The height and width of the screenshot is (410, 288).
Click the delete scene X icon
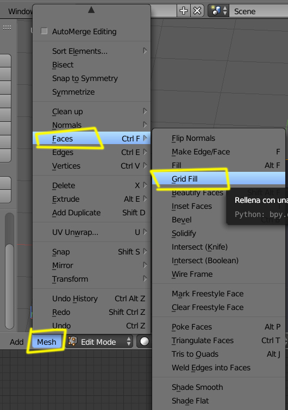197,11
